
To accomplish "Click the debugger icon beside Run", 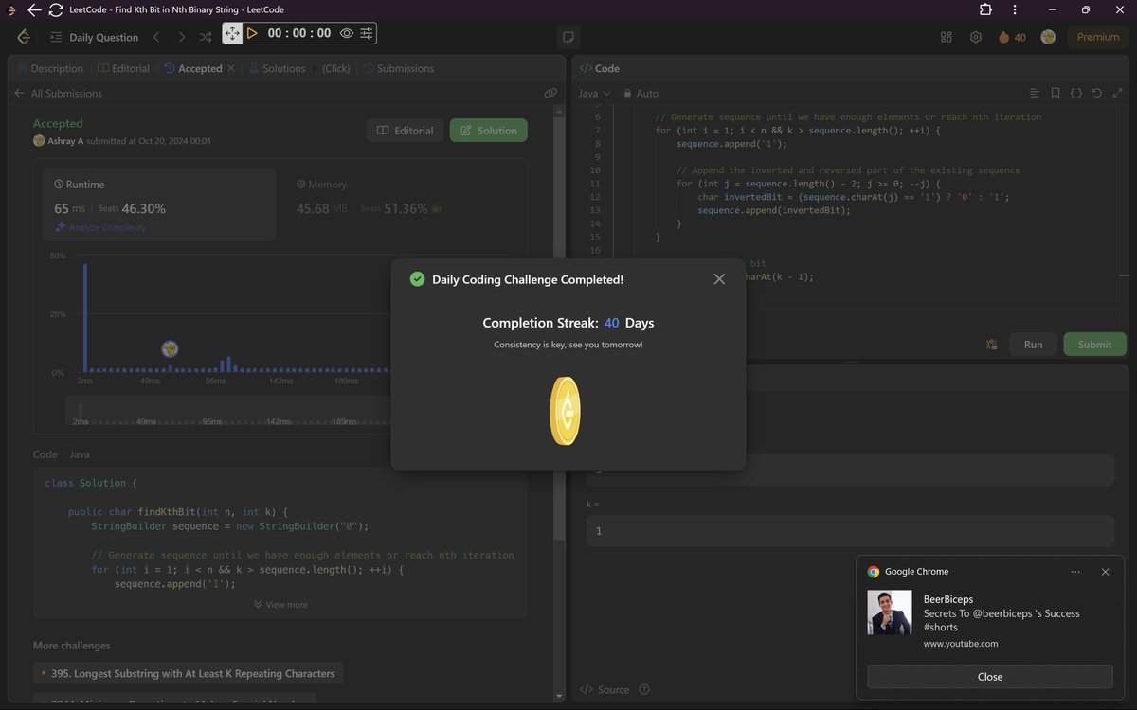I will 992,345.
